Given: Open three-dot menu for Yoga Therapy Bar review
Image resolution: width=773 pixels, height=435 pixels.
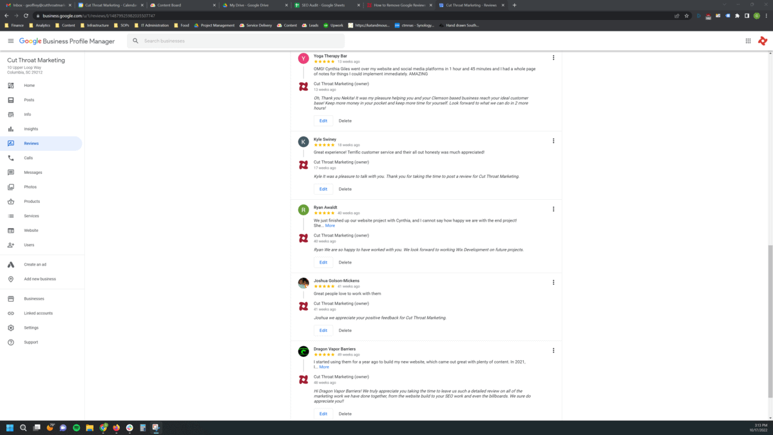Looking at the screenshot, I should pos(553,57).
